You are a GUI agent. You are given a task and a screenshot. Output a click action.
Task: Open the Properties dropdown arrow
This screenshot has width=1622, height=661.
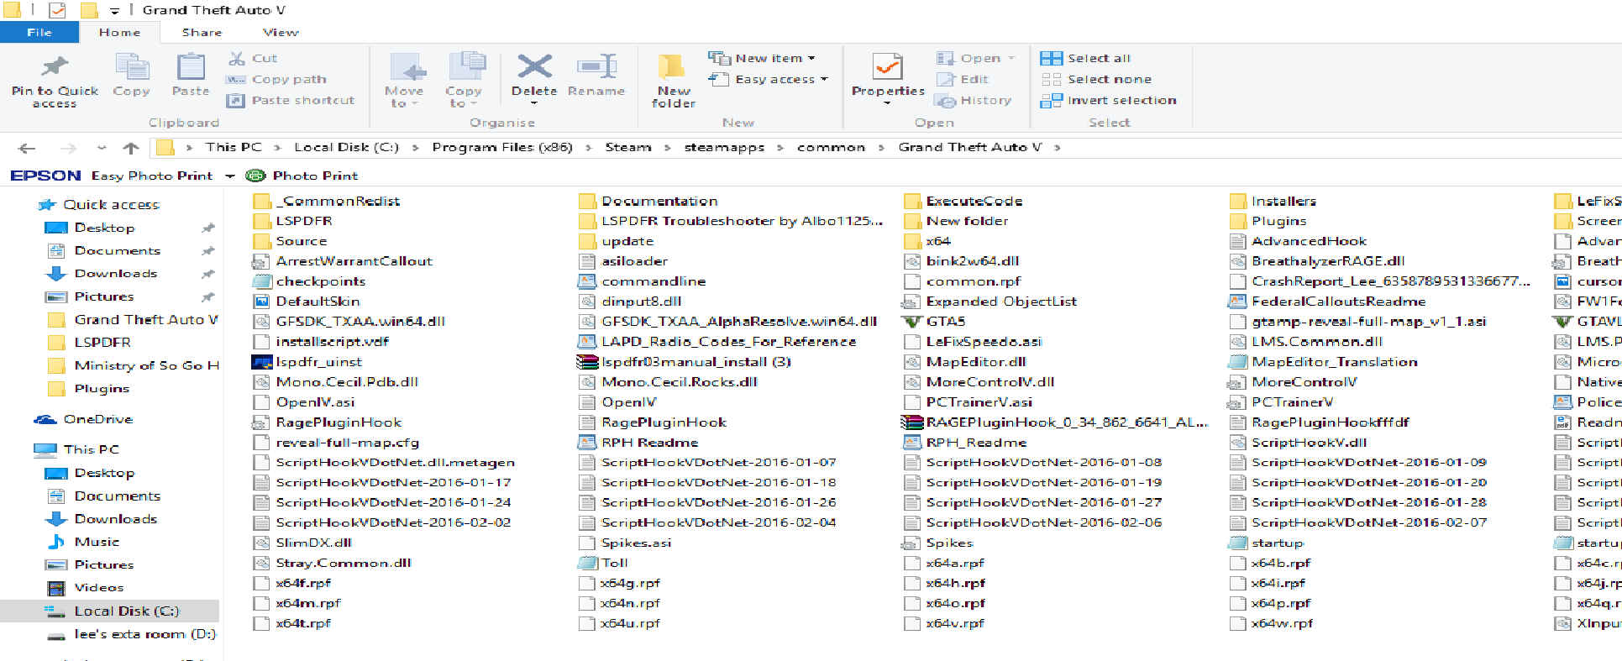click(887, 103)
